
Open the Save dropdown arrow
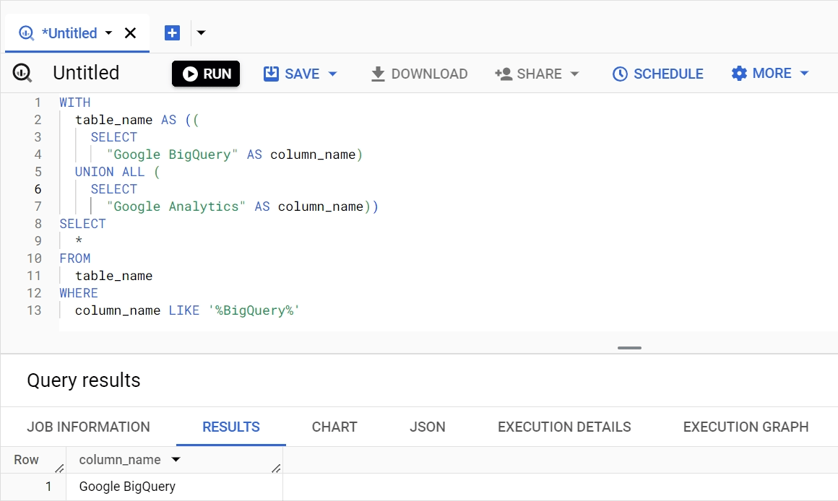(x=332, y=74)
